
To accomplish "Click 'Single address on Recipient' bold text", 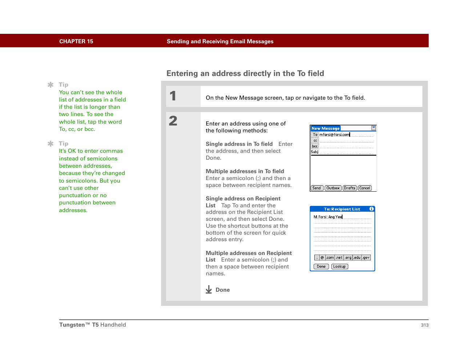I will point(243,199).
